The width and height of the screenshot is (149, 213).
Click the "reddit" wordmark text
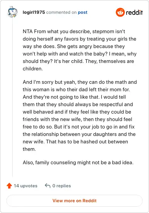[134, 13]
